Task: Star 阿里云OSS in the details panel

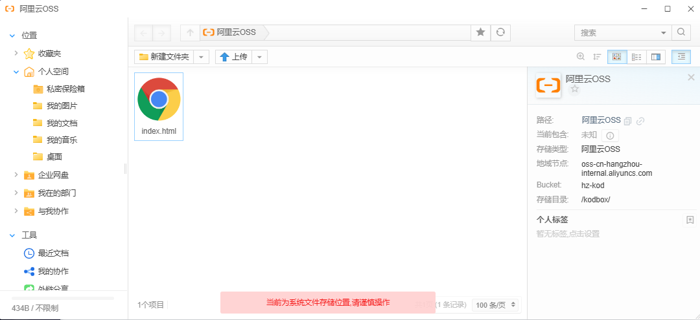Action: click(575, 89)
